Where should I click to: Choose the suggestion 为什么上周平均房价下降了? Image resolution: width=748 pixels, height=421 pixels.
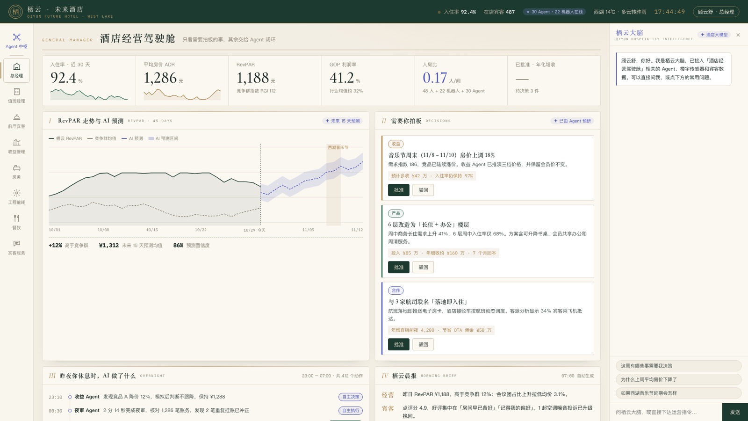pos(678,379)
